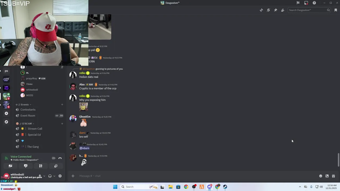Open pinned messages
Viewport: 340px width, 191px height.
(275, 10)
